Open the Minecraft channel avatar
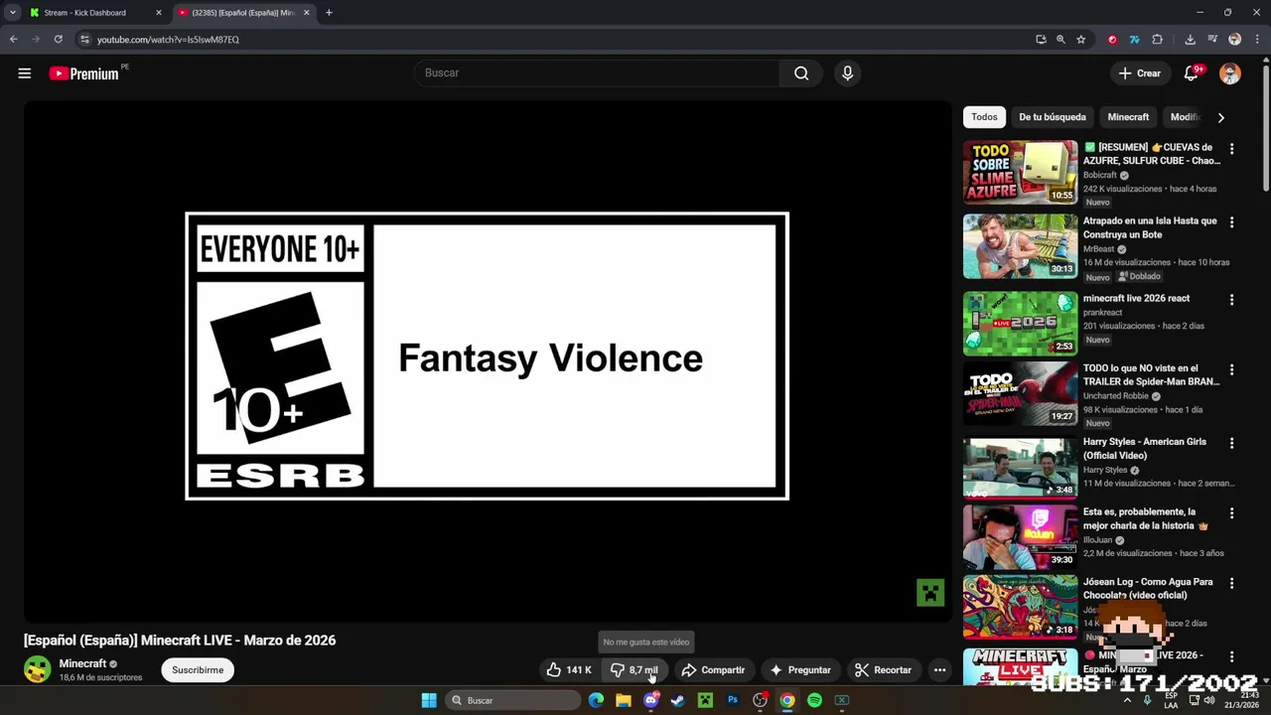This screenshot has width=1271, height=715. 38,669
